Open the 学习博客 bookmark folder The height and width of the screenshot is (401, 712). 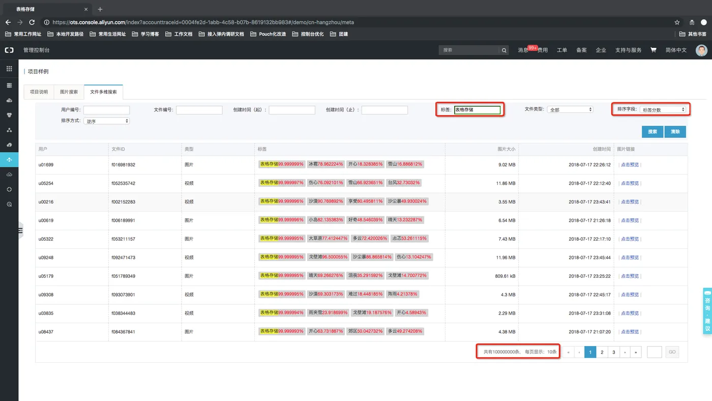145,34
